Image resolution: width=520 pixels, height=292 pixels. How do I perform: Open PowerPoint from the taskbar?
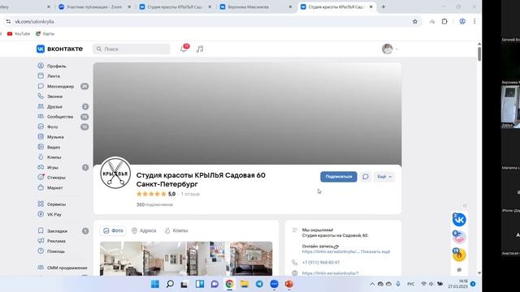pyautogui.click(x=289, y=284)
